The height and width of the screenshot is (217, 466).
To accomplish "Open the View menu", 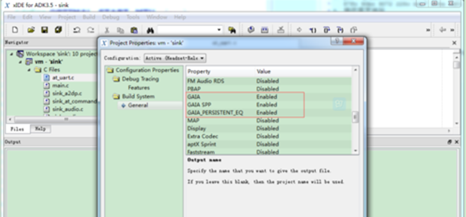I will pyautogui.click(x=45, y=17).
